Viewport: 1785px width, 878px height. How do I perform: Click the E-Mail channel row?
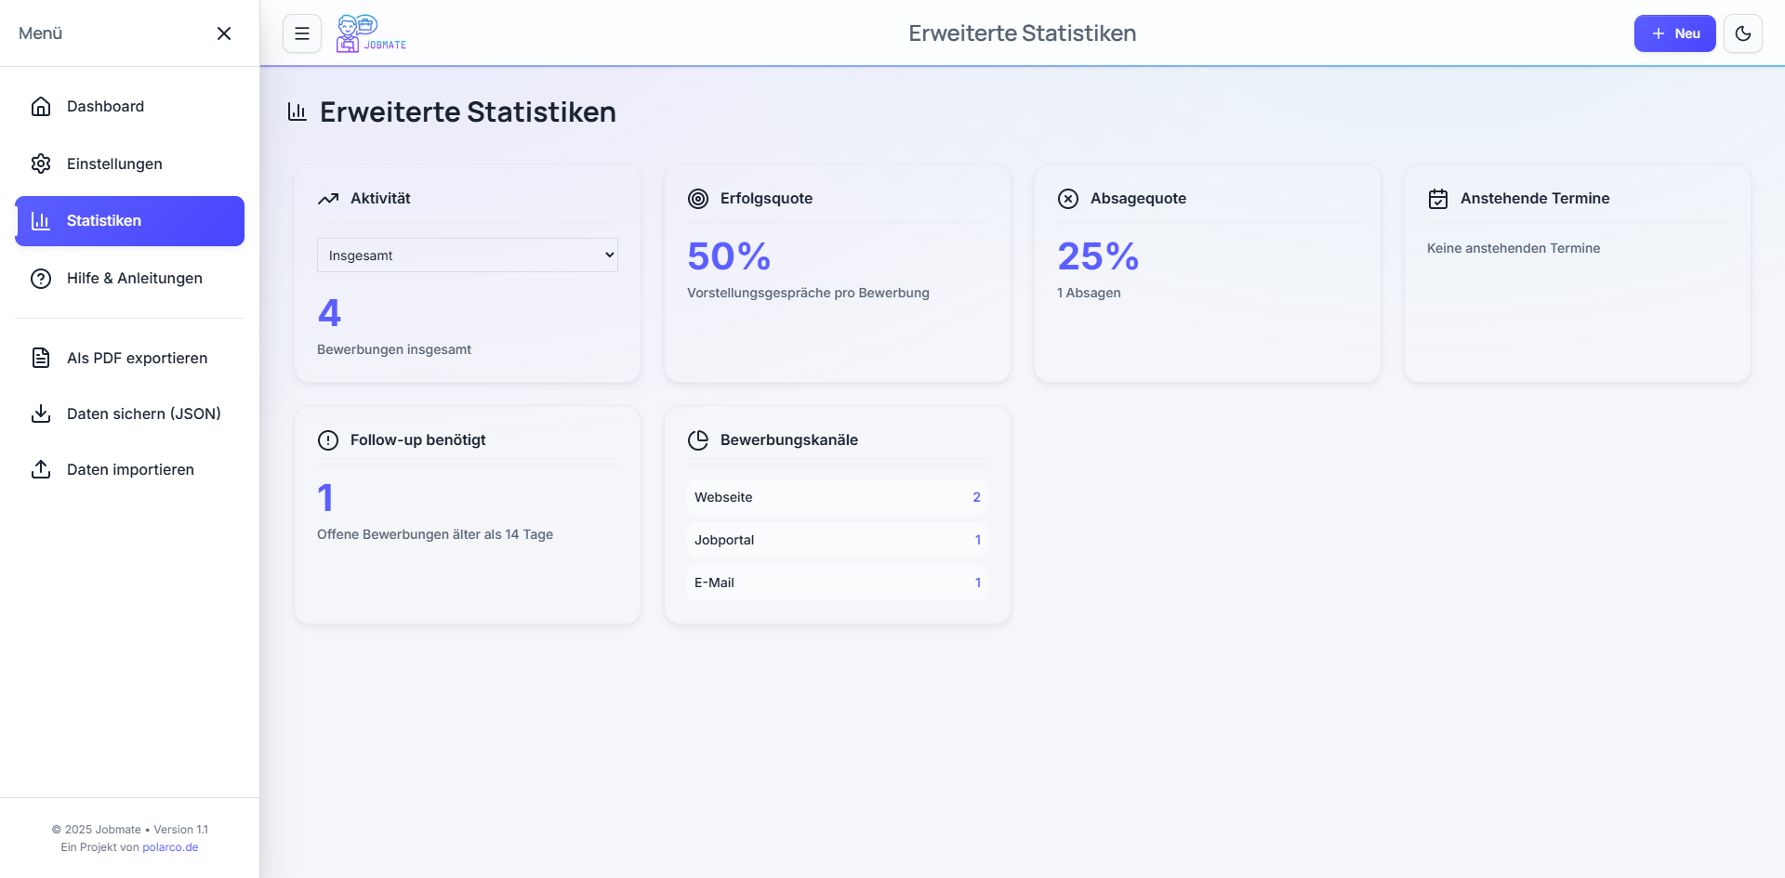tap(837, 583)
